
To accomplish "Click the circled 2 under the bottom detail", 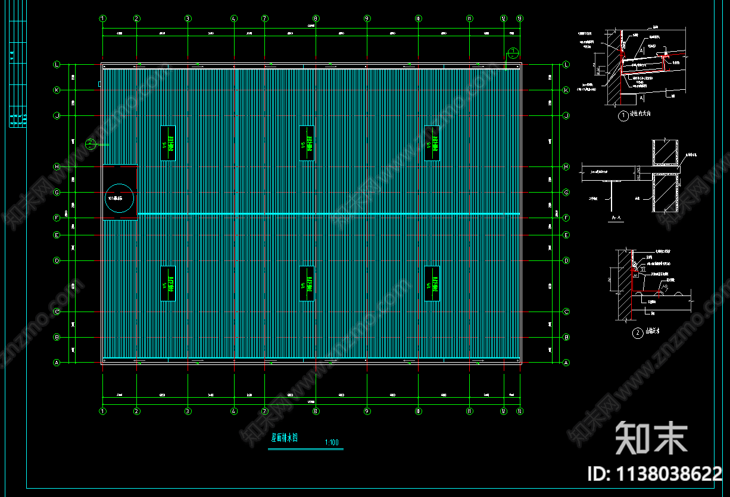I will [637, 333].
